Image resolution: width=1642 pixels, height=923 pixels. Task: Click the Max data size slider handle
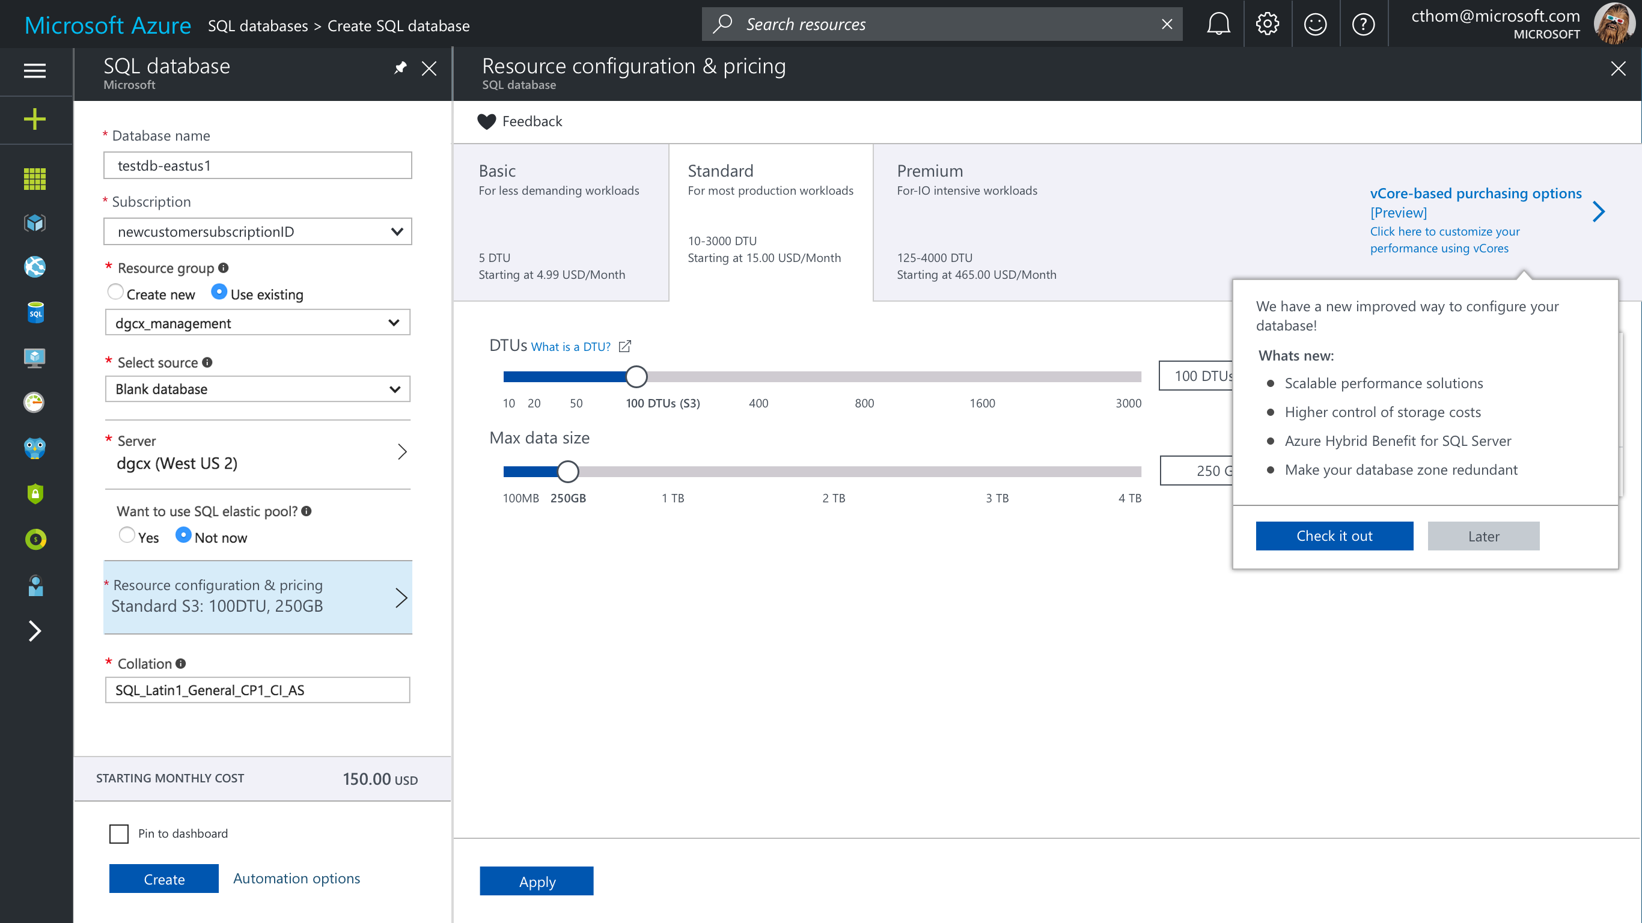coord(568,472)
